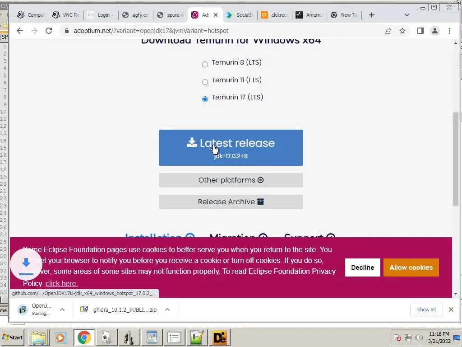
Task: Click the network tray icon
Action: tap(408, 338)
